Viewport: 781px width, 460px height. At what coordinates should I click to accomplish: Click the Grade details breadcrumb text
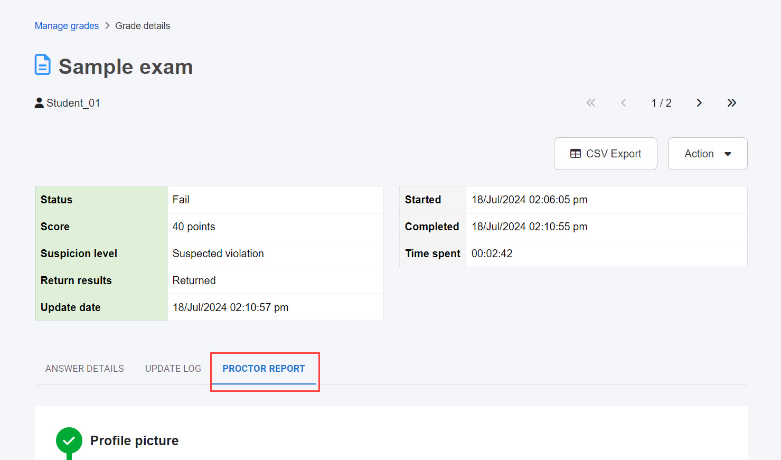[143, 26]
